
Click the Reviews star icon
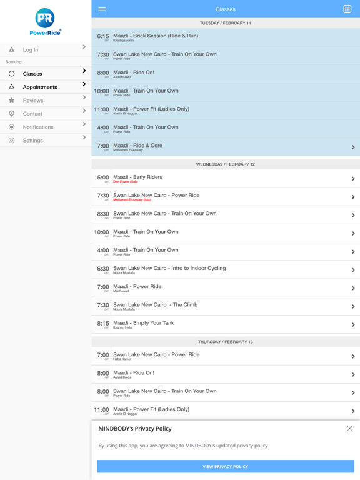tap(12, 100)
